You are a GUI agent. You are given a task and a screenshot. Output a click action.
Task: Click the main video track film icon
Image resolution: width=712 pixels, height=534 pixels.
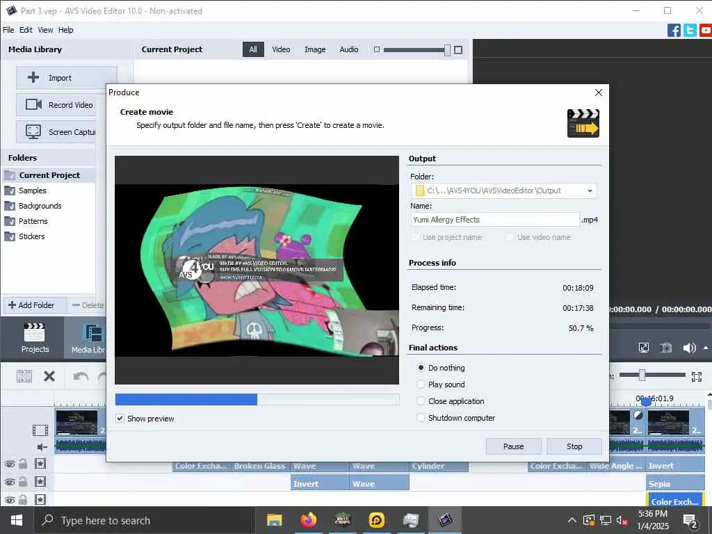(x=40, y=430)
